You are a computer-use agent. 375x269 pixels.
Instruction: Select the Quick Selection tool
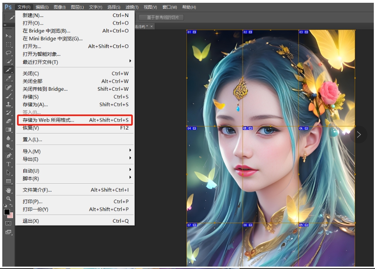[9, 61]
